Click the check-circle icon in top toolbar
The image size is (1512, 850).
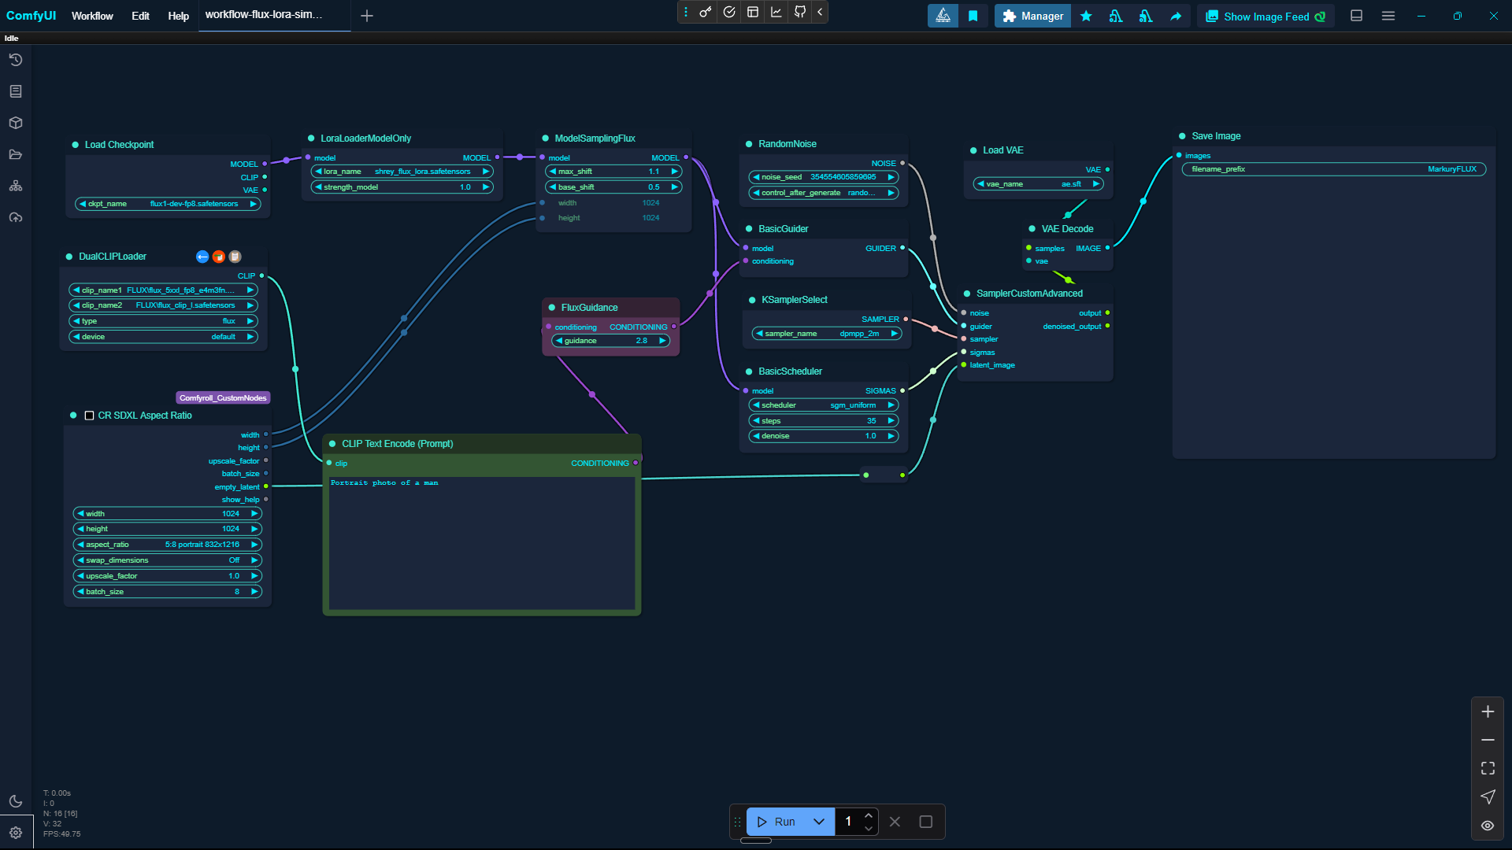[729, 12]
